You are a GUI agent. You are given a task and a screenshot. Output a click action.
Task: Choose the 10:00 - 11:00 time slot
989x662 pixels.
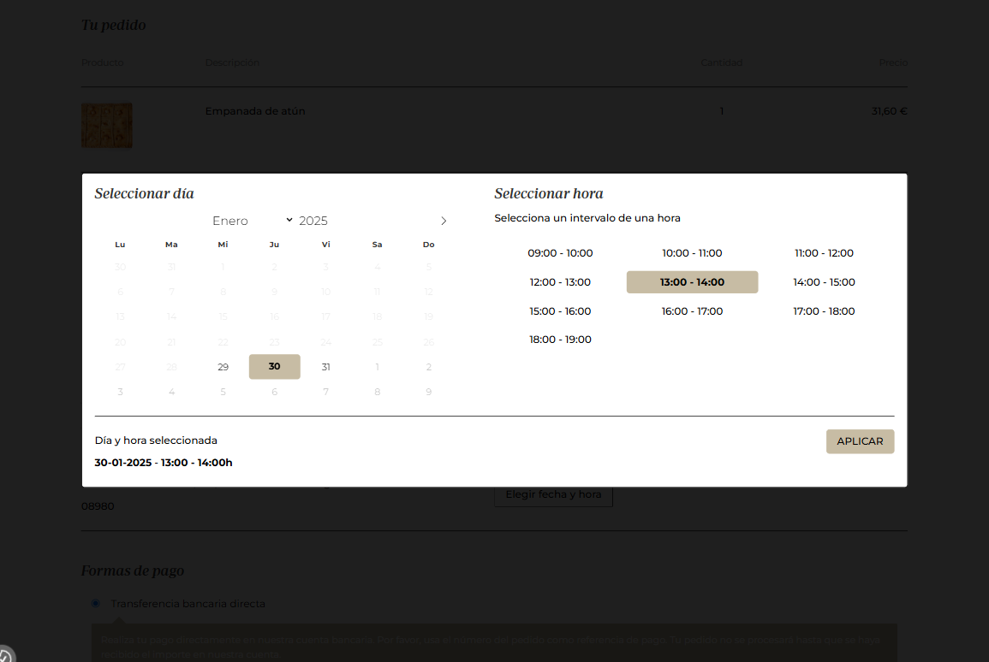click(692, 253)
